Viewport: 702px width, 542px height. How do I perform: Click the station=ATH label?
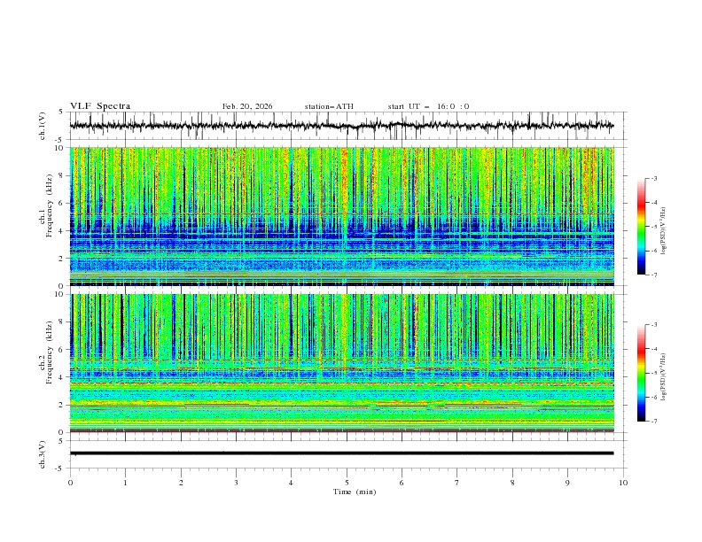pos(329,106)
